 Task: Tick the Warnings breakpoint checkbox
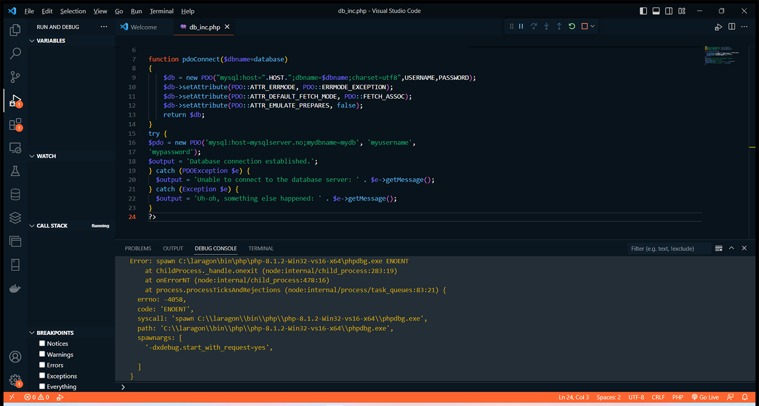pos(42,354)
